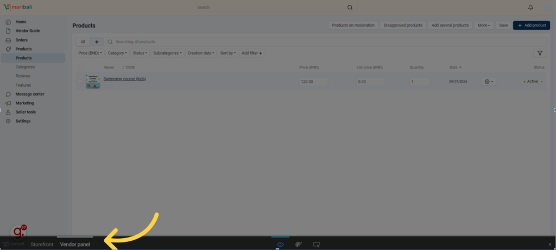The width and height of the screenshot is (556, 250).
Task: Click the swimming course product thumbnail
Action: 93,81
